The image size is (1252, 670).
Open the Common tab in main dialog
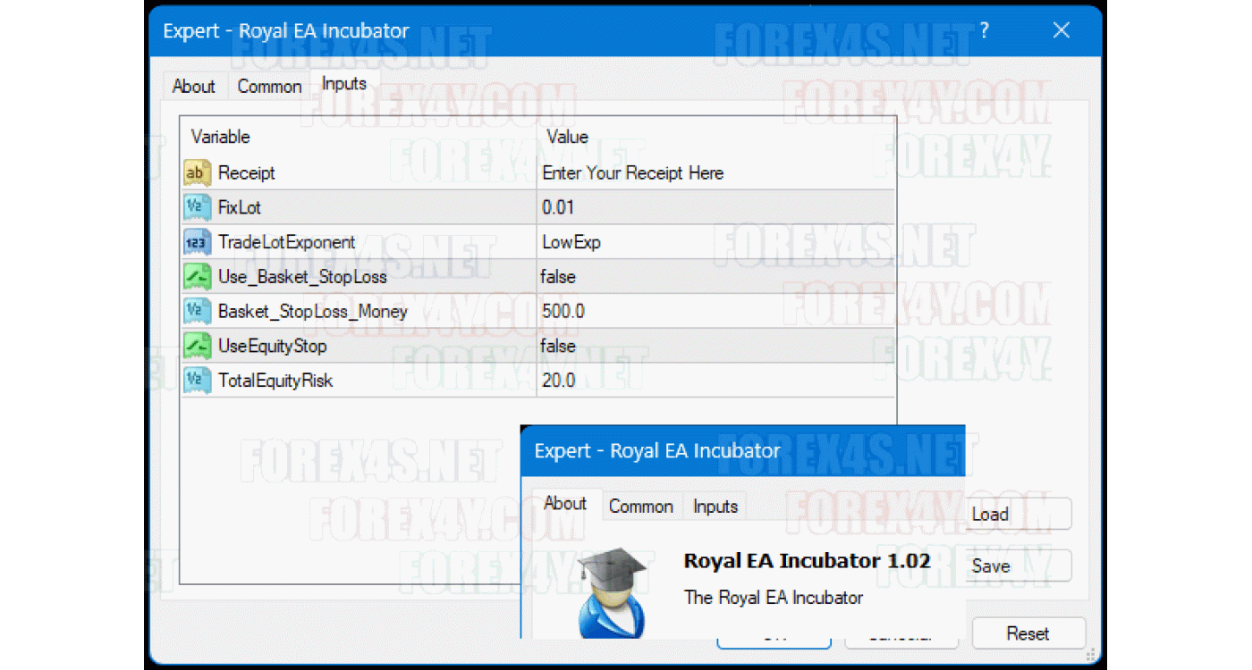point(269,87)
